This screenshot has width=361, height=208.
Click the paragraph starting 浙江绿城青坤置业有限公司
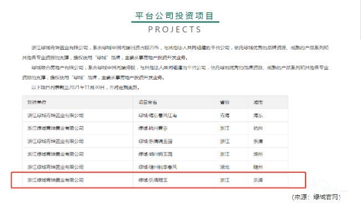[175, 52]
